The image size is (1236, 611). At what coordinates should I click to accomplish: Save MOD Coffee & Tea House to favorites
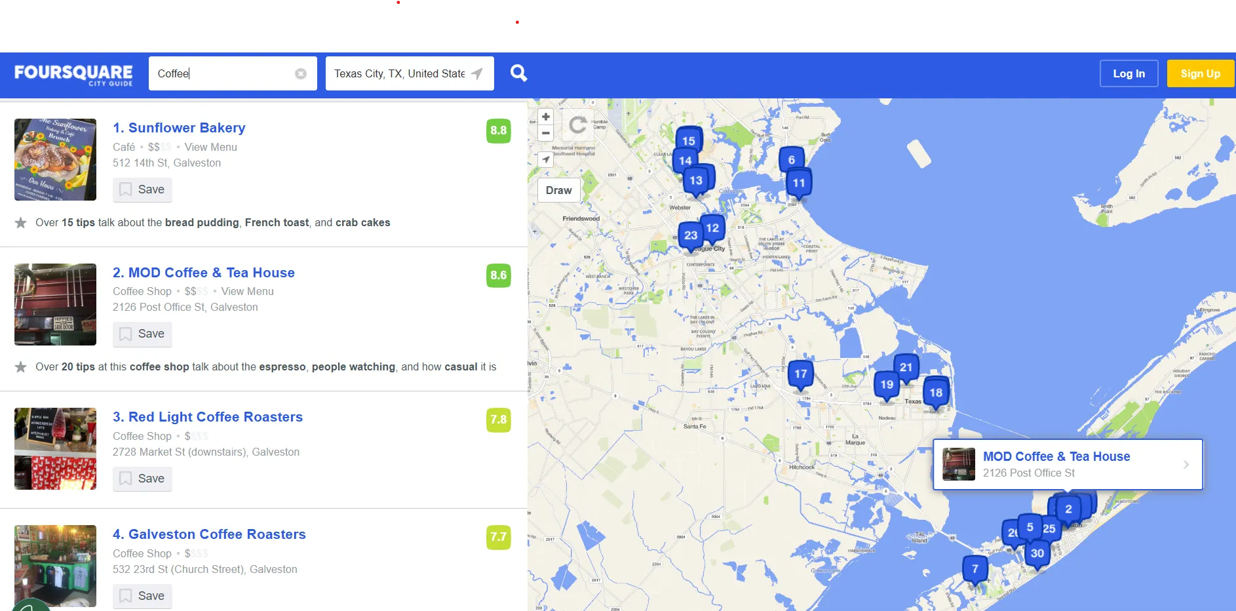point(142,334)
